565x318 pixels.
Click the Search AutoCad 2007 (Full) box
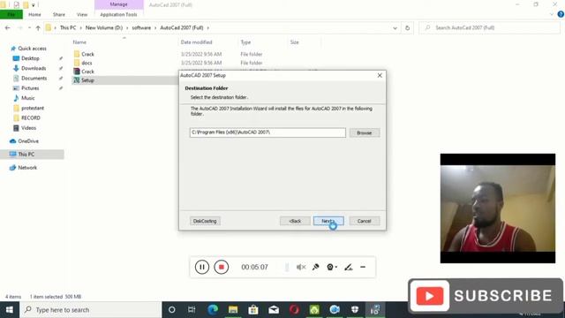[489, 27]
